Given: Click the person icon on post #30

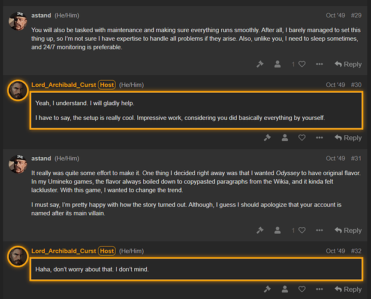Looking at the screenshot, I should tap(285, 138).
